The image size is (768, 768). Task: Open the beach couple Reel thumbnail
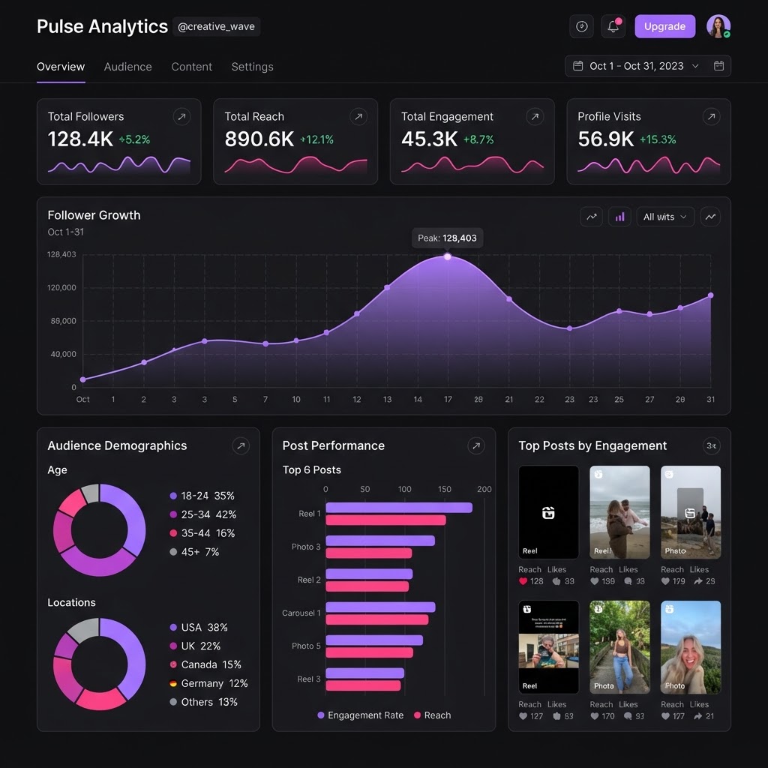[619, 511]
